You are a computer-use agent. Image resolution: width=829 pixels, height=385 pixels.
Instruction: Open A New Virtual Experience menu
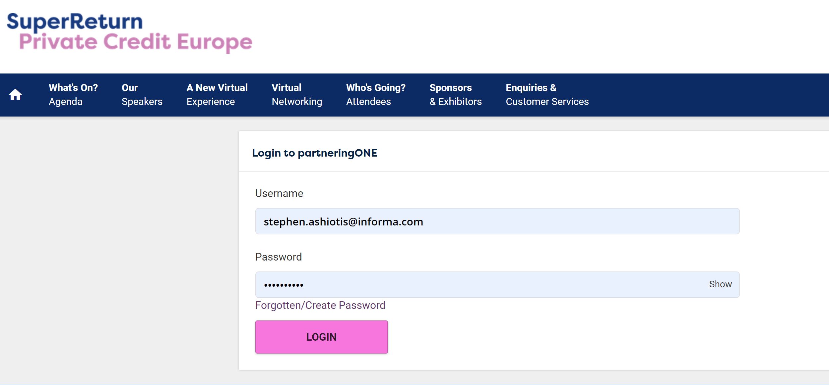coord(217,95)
